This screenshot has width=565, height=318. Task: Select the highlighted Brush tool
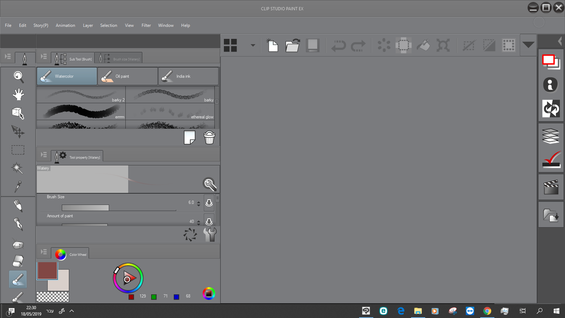(x=18, y=279)
